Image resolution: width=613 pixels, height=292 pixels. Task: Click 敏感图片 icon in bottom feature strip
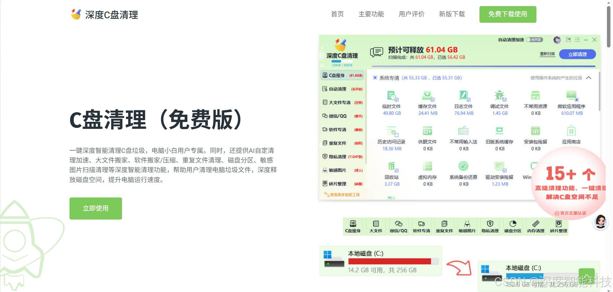tap(467, 224)
